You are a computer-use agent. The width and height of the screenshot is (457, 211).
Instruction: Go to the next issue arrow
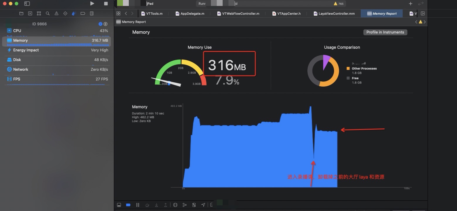424,22
